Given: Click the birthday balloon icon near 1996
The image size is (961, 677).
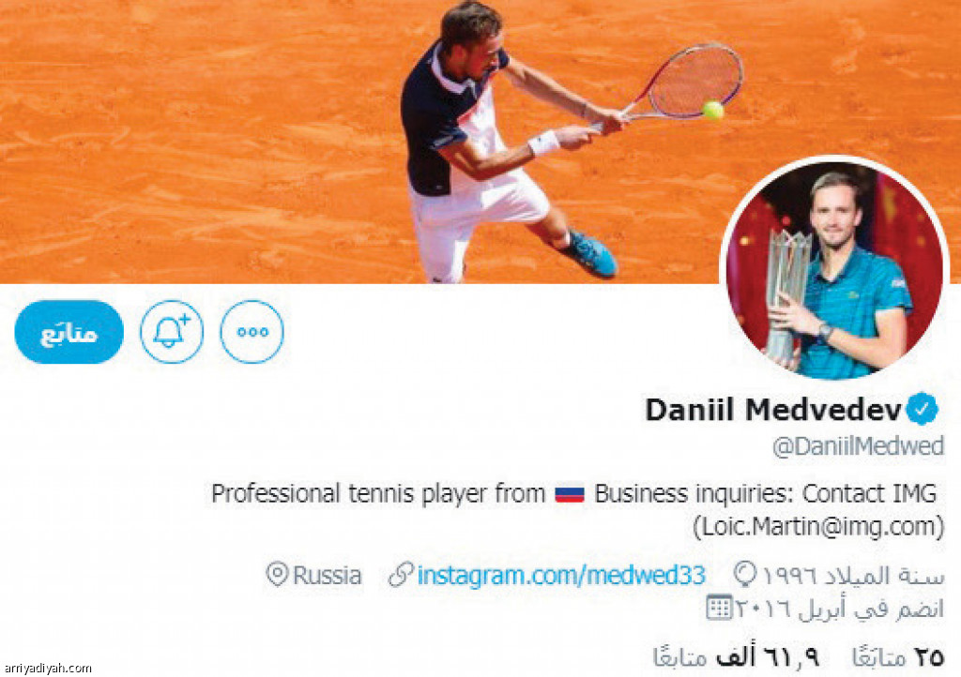Looking at the screenshot, I should tap(745, 575).
